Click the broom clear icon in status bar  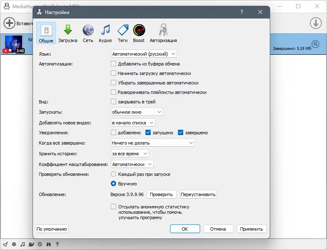tap(6, 244)
